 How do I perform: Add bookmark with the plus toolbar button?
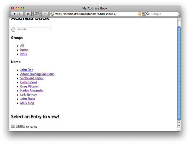(x=45, y=14)
